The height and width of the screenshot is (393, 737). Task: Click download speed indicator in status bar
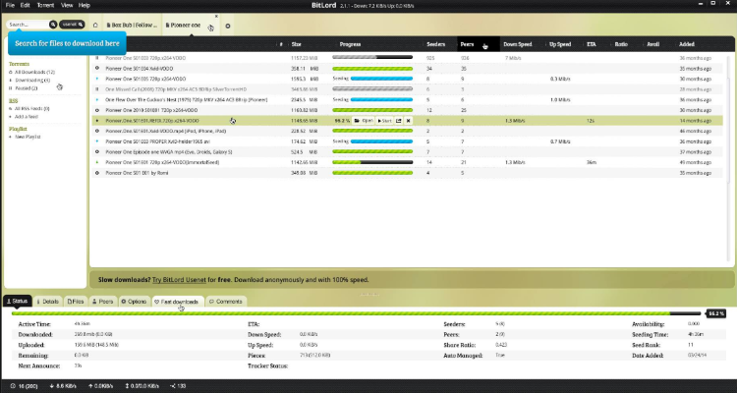click(63, 386)
